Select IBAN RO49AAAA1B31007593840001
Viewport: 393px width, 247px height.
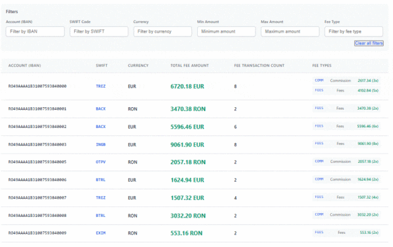click(x=37, y=108)
